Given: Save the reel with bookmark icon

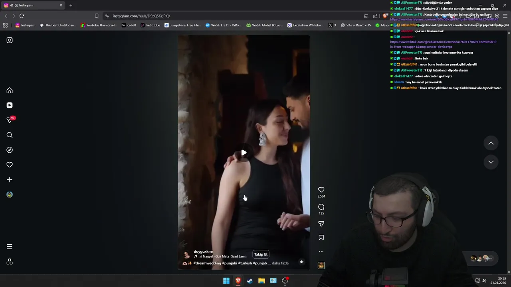Looking at the screenshot, I should click(x=321, y=238).
